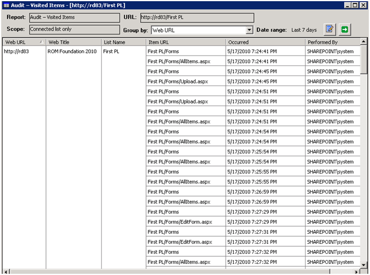Sort by the Web URL column header
Image resolution: width=370 pixels, height=275 pixels.
(24, 42)
